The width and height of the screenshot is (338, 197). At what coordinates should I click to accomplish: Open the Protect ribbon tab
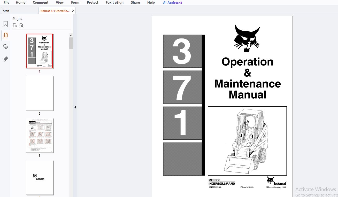pyautogui.click(x=93, y=3)
